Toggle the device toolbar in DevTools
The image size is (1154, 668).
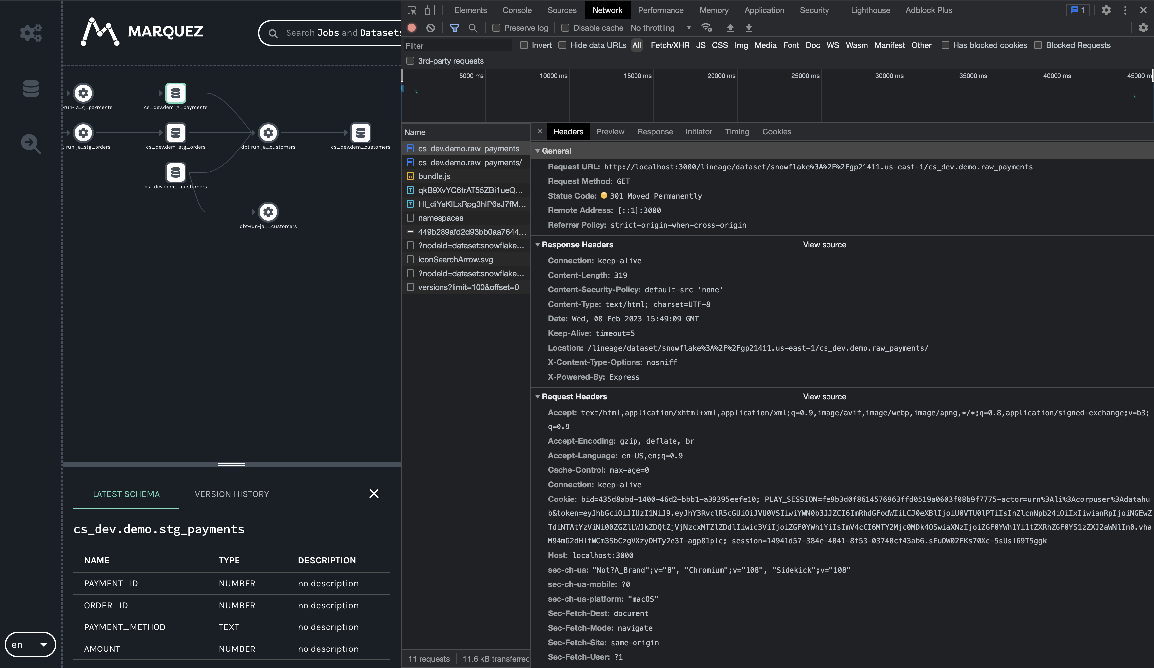430,10
